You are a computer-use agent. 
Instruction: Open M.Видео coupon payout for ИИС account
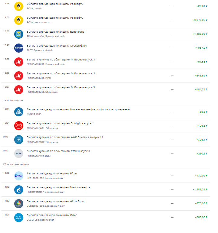coord(106,76)
